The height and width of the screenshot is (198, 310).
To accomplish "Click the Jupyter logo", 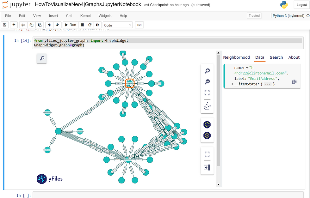I will 16,5.
